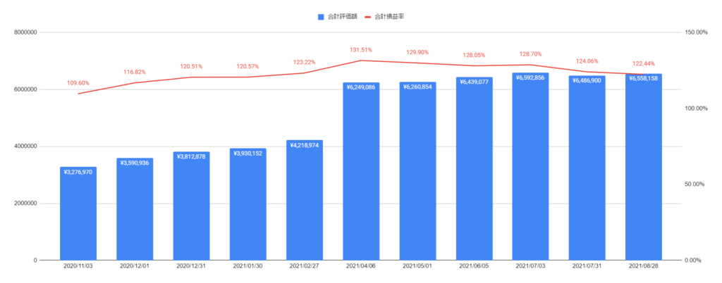The width and height of the screenshot is (722, 283).
Task: Click the 50.00% right axis value
Action: [x=696, y=184]
